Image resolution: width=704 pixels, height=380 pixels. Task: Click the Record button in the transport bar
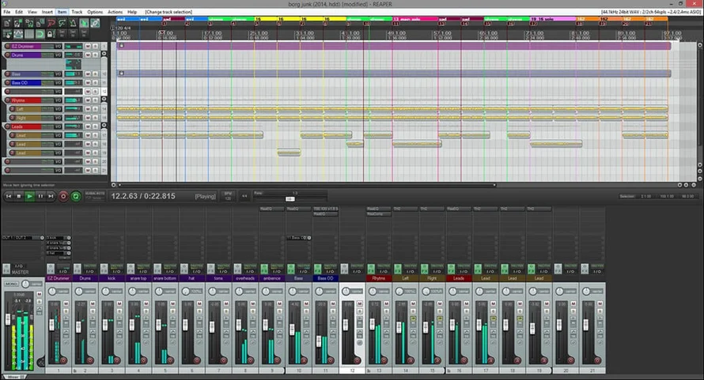tap(63, 196)
